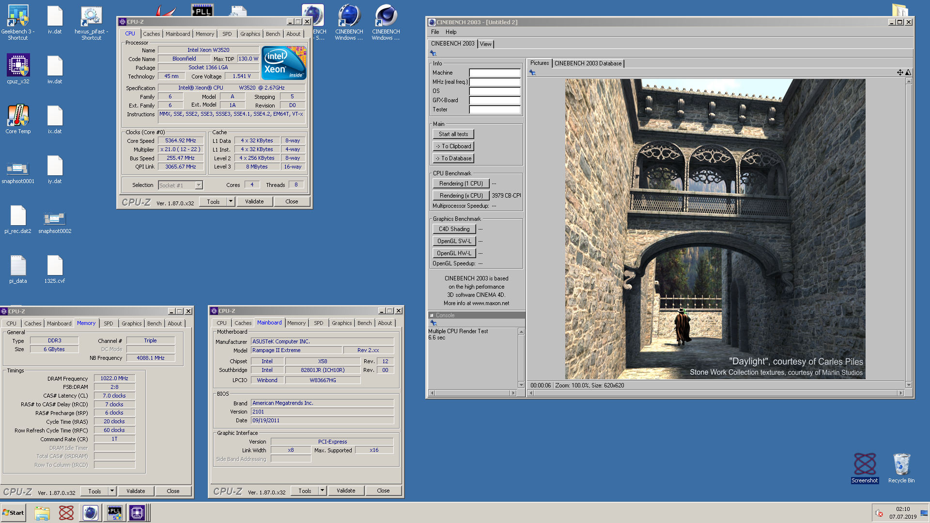Open CINEBENCH 2003 Database tab
The width and height of the screenshot is (930, 523).
[588, 63]
